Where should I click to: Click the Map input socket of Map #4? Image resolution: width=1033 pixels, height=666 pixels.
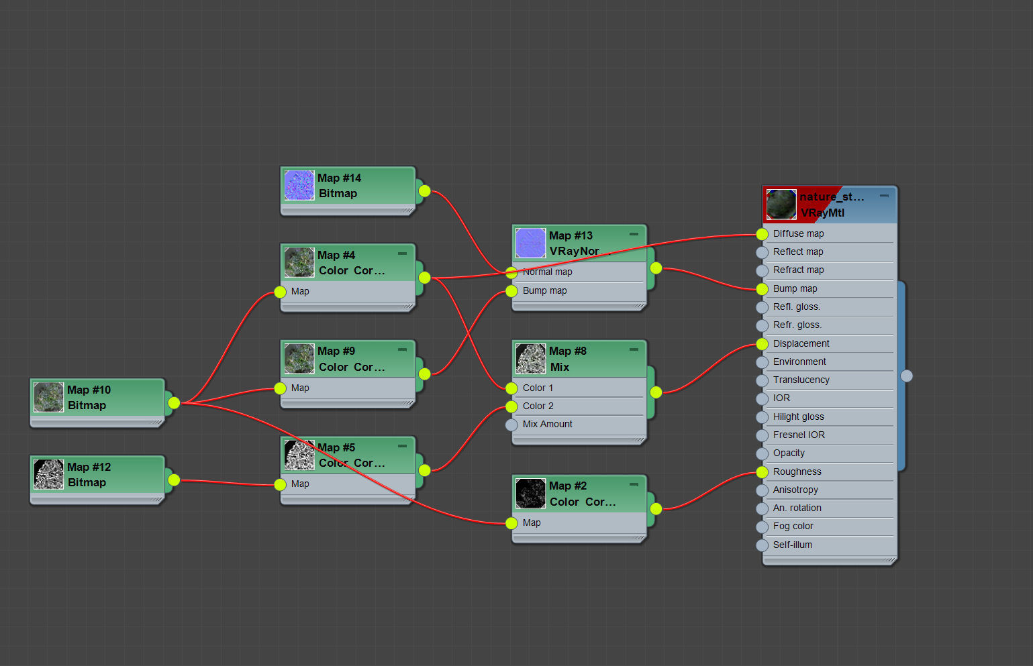coord(280,292)
